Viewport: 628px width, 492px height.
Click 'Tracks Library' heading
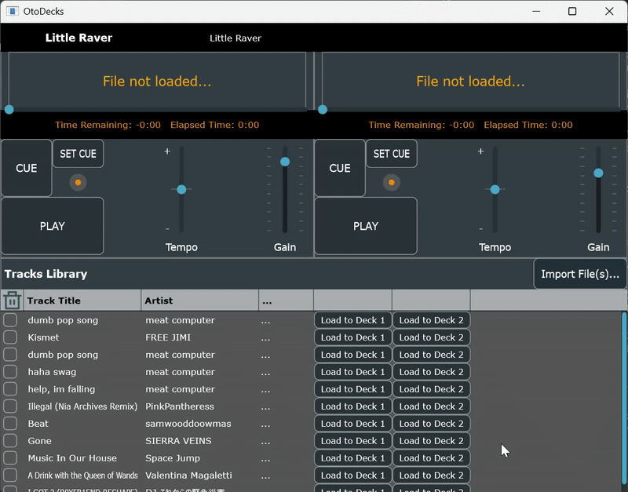pyautogui.click(x=46, y=274)
